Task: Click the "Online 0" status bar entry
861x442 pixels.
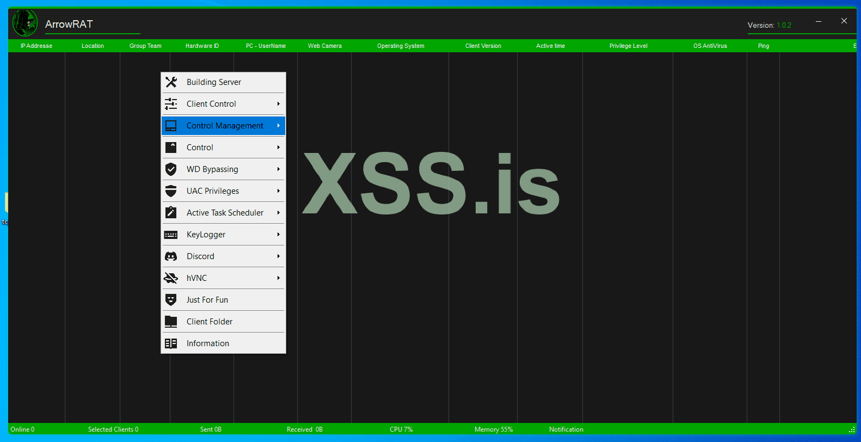Action: (22, 429)
